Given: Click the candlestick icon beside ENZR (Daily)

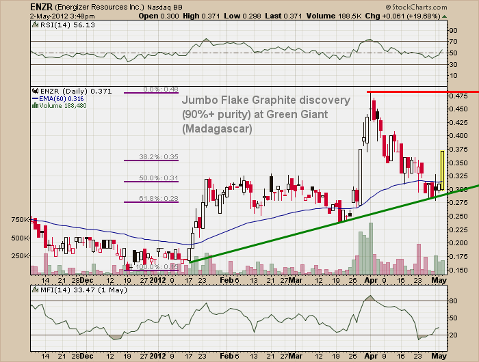Looking at the screenshot, I should coord(36,91).
